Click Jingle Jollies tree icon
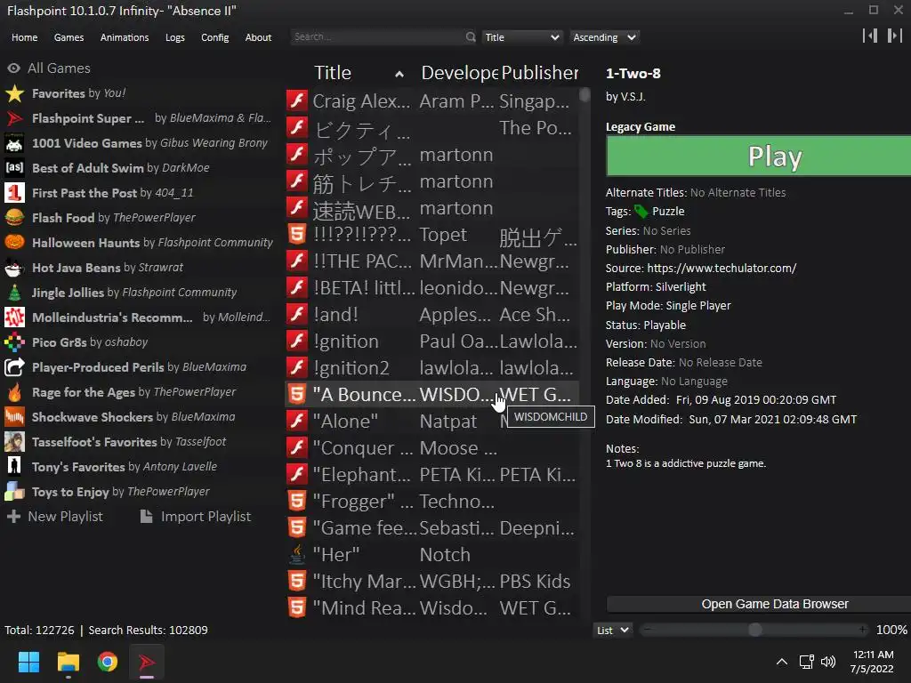The height and width of the screenshot is (683, 911). (x=14, y=293)
